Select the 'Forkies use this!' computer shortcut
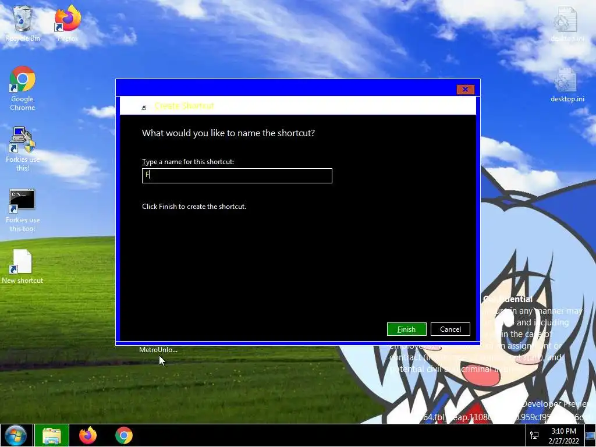 [x=23, y=149]
